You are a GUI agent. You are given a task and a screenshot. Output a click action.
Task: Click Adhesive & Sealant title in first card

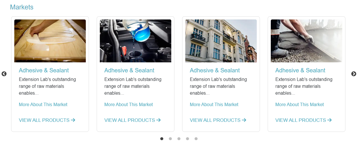tap(44, 70)
